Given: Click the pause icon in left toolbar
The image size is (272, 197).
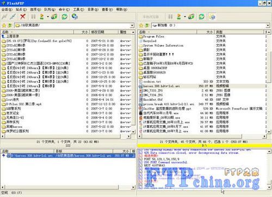Looking at the screenshot, I should [x=33, y=17].
